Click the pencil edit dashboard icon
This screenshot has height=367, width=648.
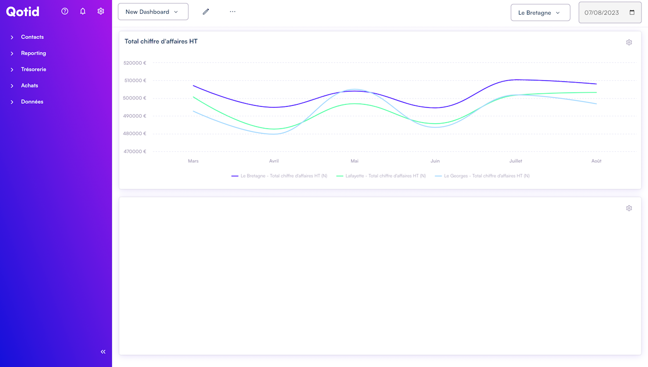point(206,12)
